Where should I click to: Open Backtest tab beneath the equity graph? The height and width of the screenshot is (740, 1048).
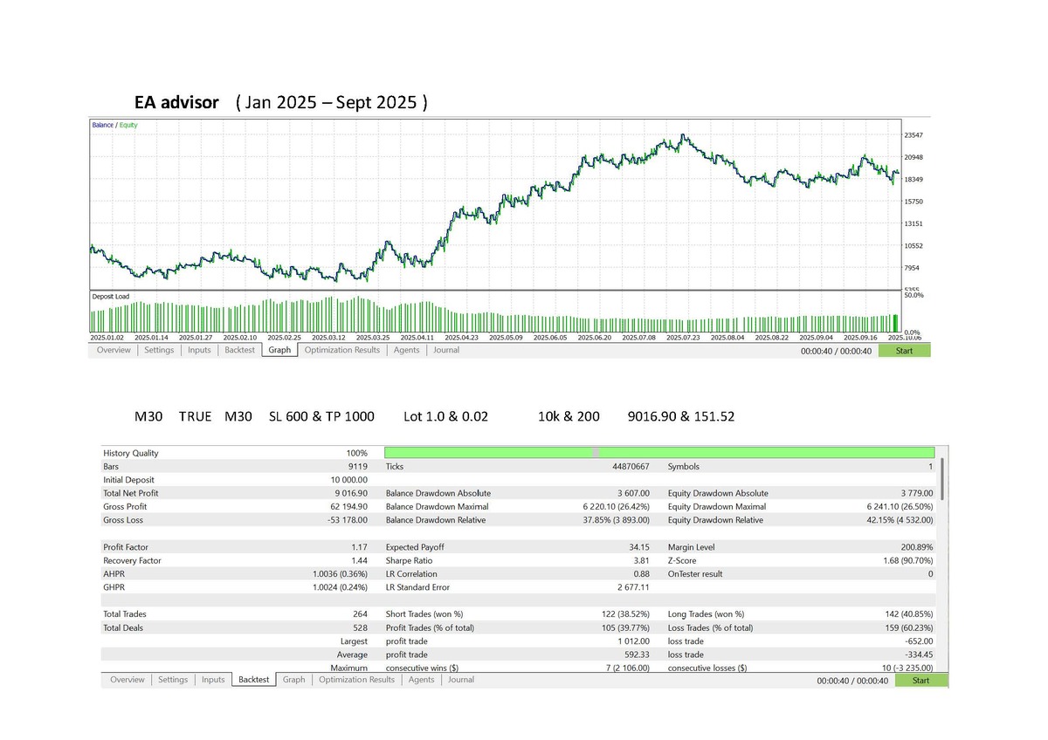coord(239,350)
